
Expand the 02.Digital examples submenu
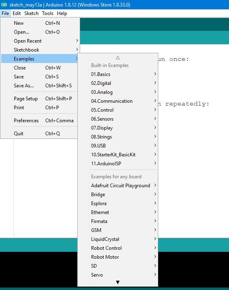pyautogui.click(x=118, y=83)
